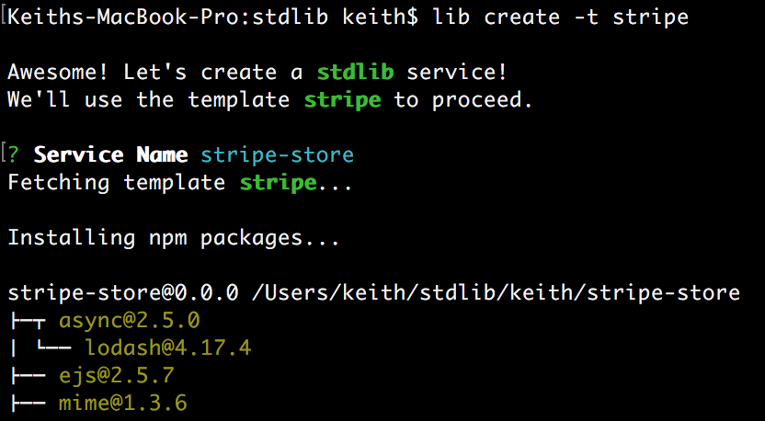Click 'stripe-store@0.0.0' package header
Image resolution: width=765 pixels, height=421 pixels.
pos(123,293)
